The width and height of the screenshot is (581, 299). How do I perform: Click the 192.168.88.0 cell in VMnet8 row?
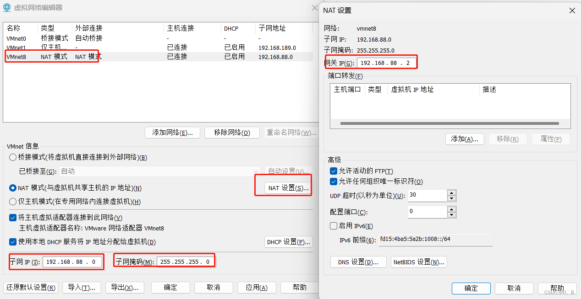(x=275, y=57)
